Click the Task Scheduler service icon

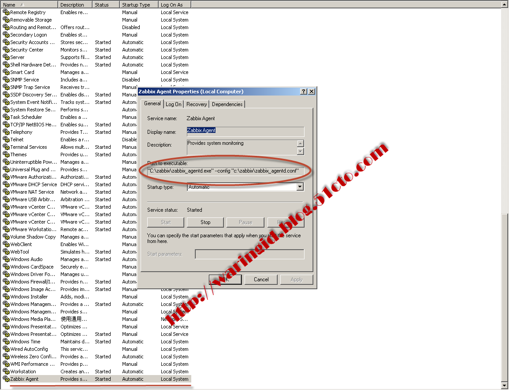click(6, 117)
